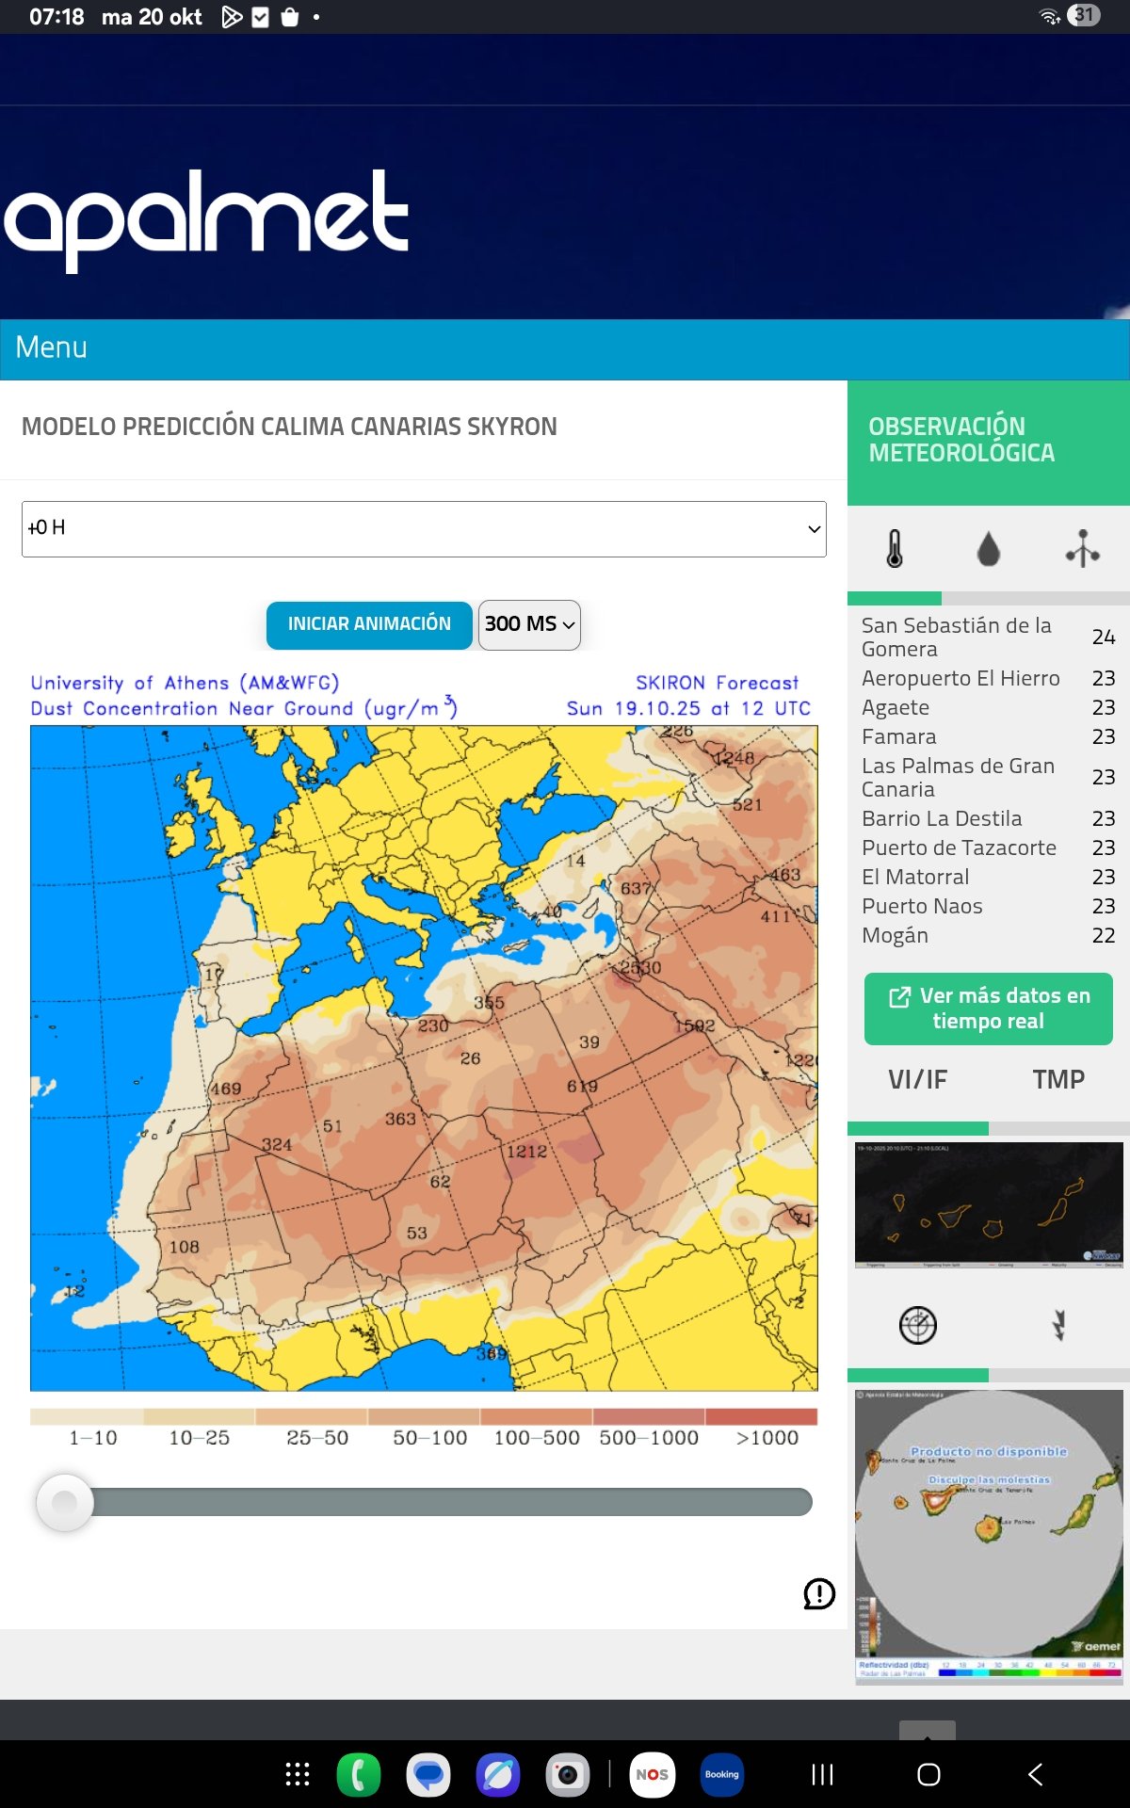The image size is (1130, 1808).
Task: Launch the NOS app from dock
Action: pyautogui.click(x=652, y=1775)
